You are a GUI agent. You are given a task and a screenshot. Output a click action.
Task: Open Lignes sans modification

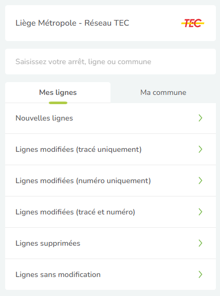click(x=111, y=274)
